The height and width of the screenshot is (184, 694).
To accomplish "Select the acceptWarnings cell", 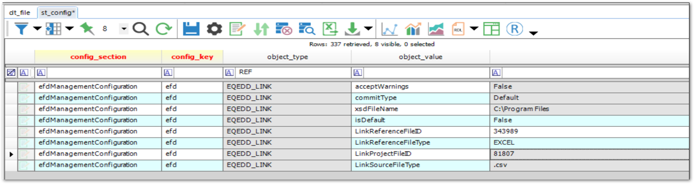I will (420, 87).
